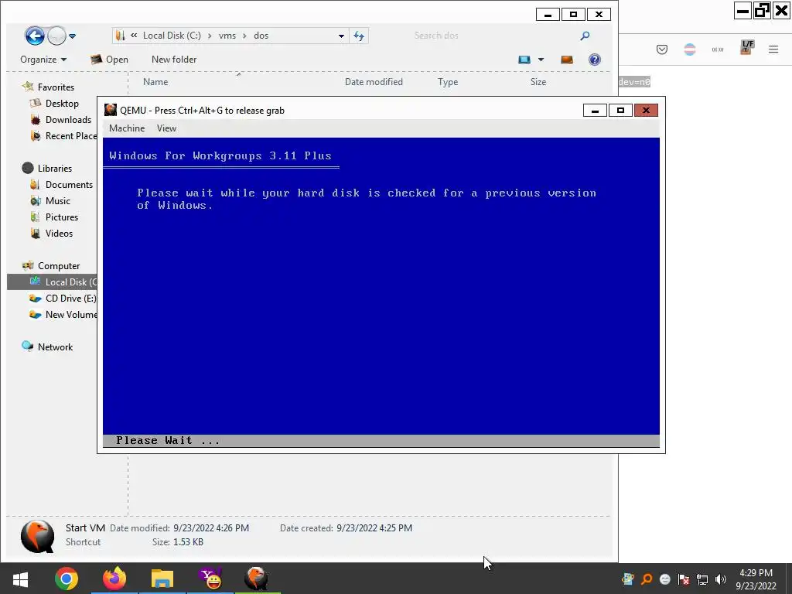This screenshot has width=792, height=594.
Task: Click the vms breadcrumb in address bar
Action: coord(227,36)
